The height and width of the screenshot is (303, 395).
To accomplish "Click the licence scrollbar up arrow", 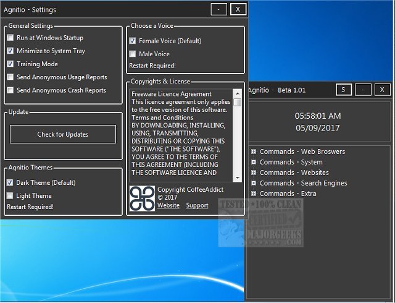I will tap(237, 93).
